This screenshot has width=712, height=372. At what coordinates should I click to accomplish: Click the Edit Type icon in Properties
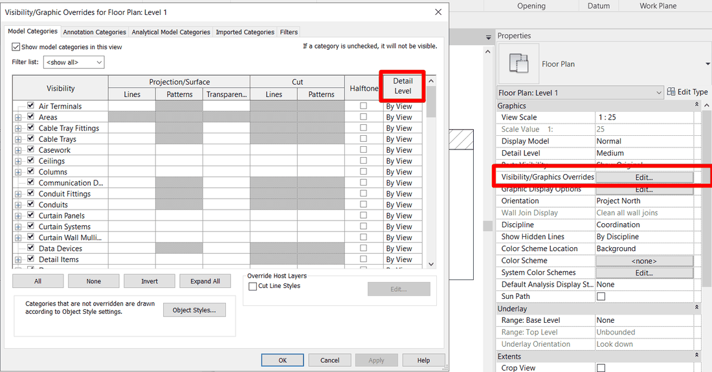(671, 92)
